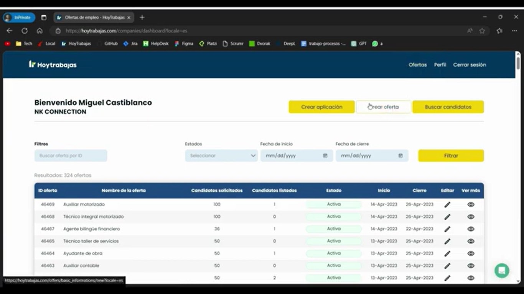Open the green chat support bubble

[x=502, y=270]
